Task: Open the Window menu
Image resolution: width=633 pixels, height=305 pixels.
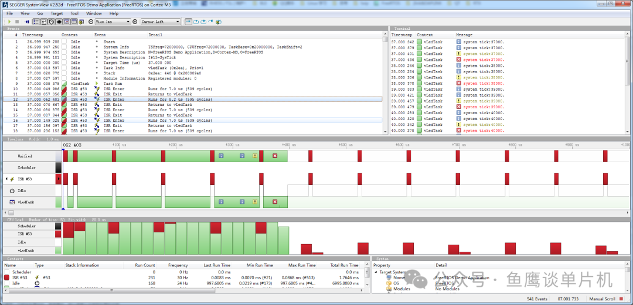Action: pos(94,13)
